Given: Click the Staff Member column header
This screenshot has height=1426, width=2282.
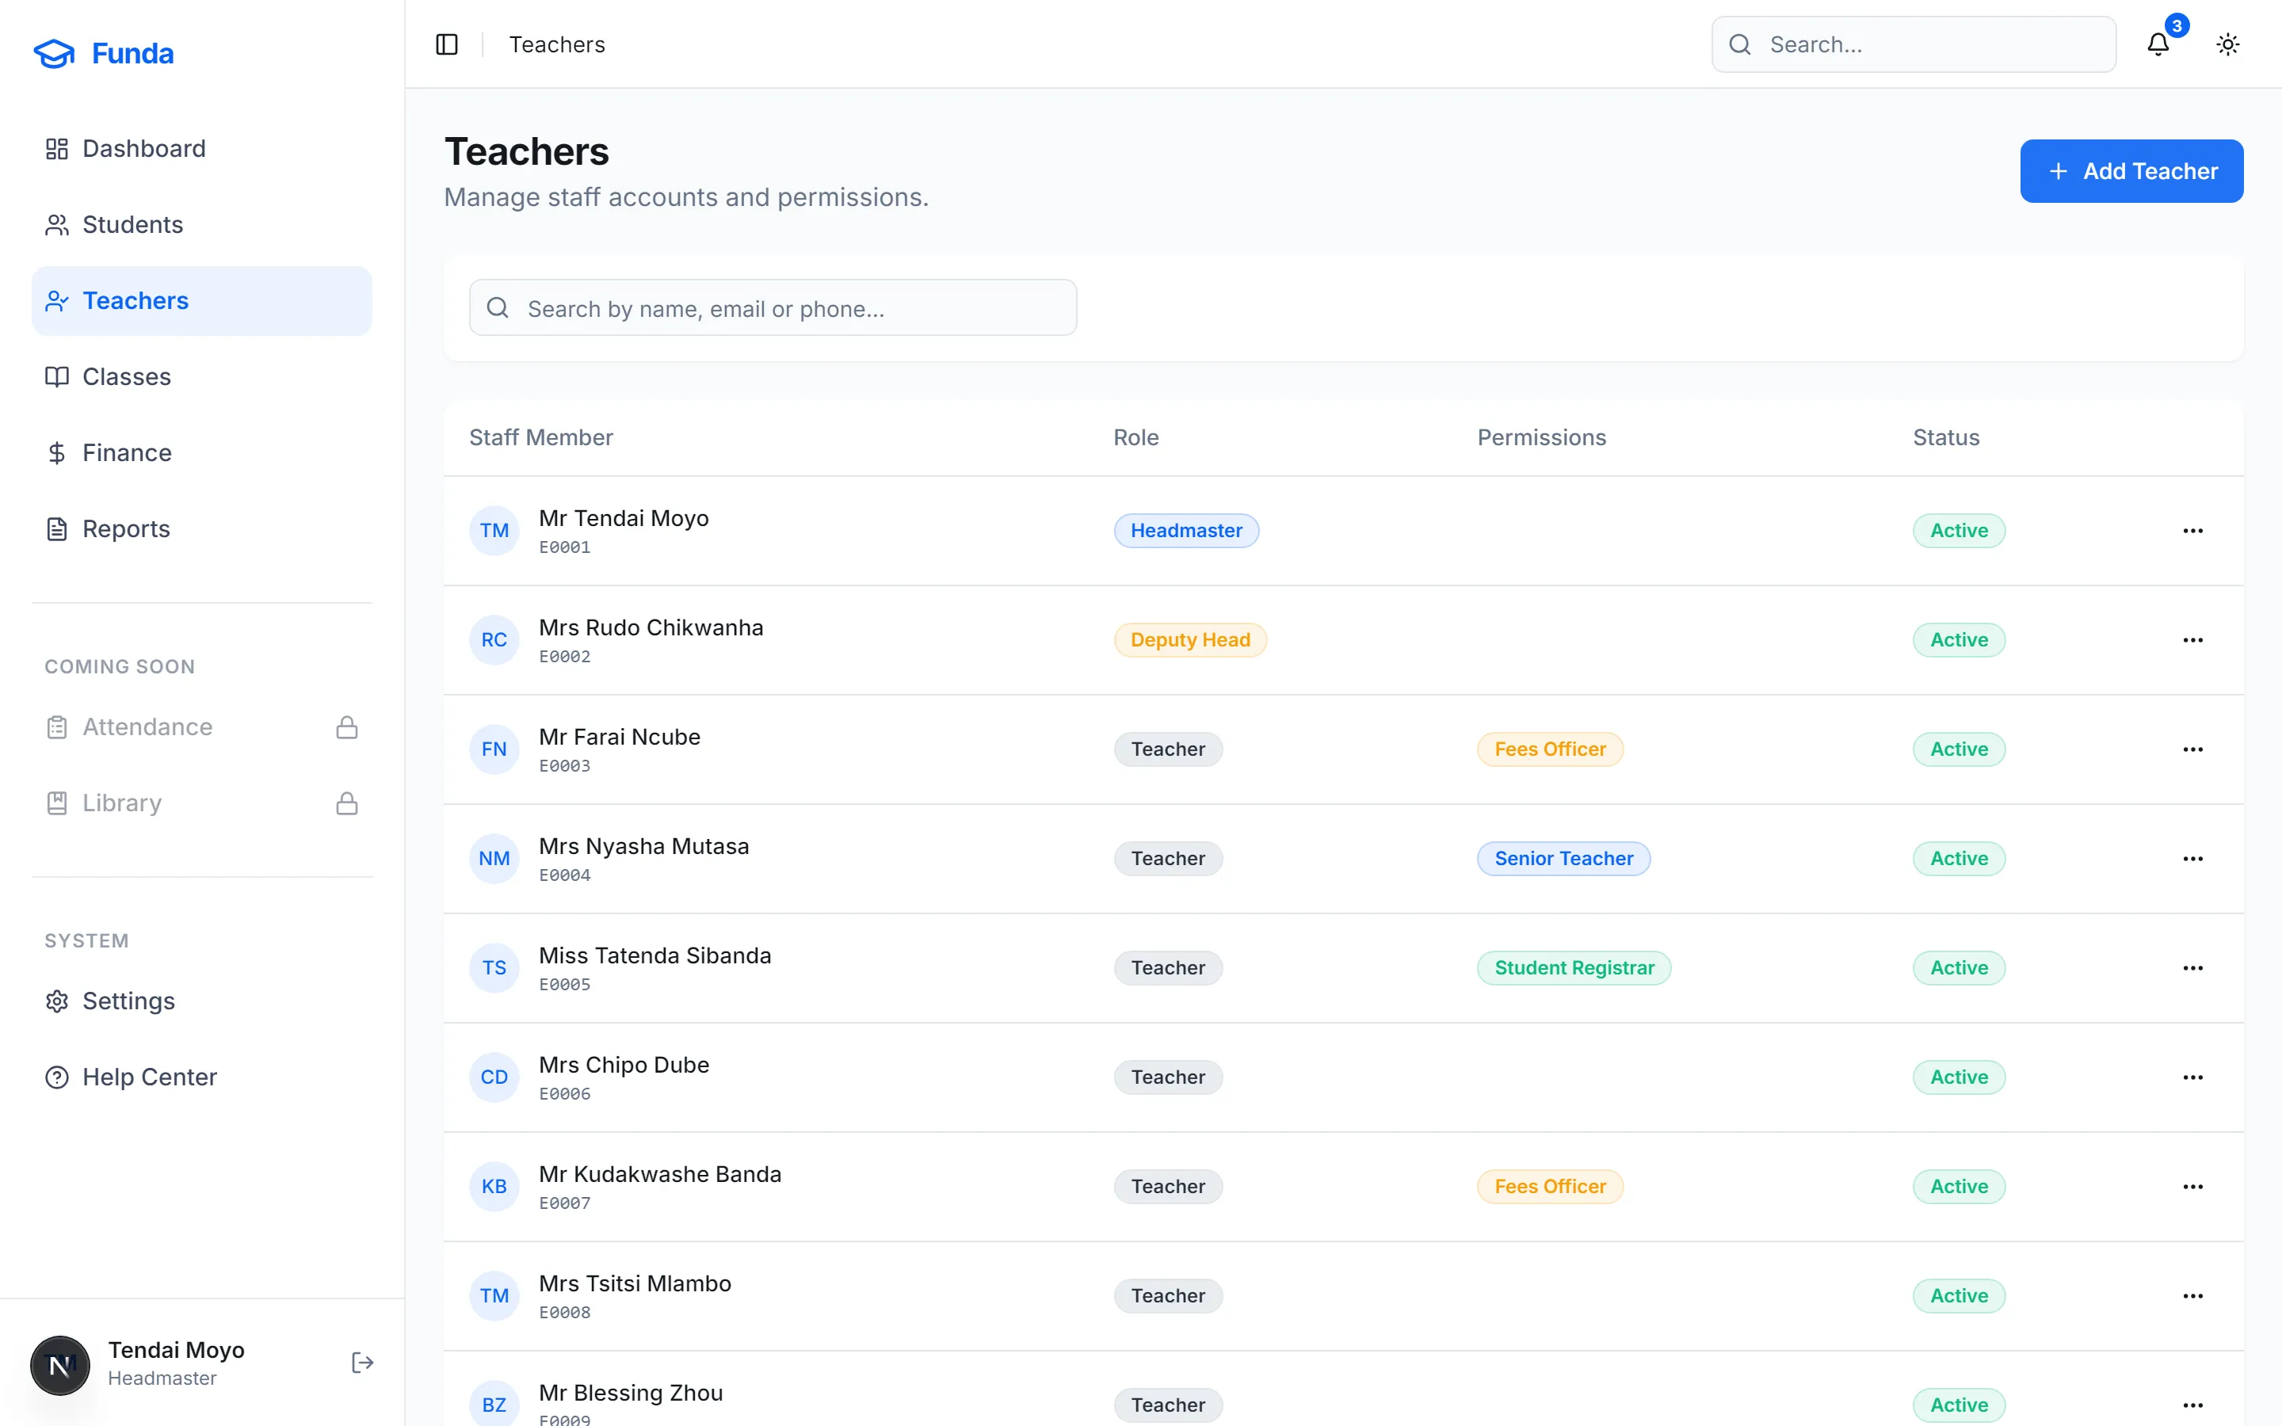Looking at the screenshot, I should pyautogui.click(x=541, y=437).
